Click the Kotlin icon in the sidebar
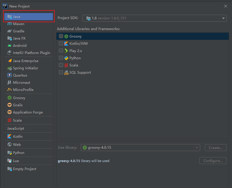The image size is (232, 188). tap(10, 136)
